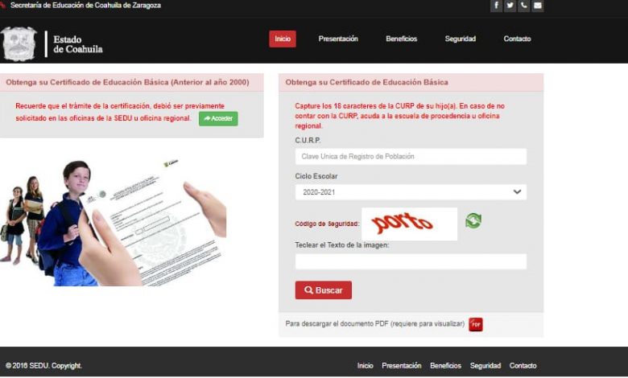Viewport: 628px width, 378px height.
Task: Open the Presentación menu item in header
Action: point(338,39)
